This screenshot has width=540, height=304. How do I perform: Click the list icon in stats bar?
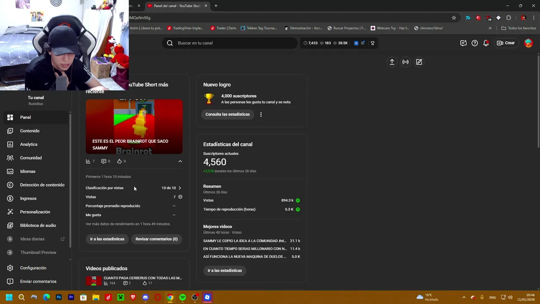pyautogui.click(x=363, y=43)
